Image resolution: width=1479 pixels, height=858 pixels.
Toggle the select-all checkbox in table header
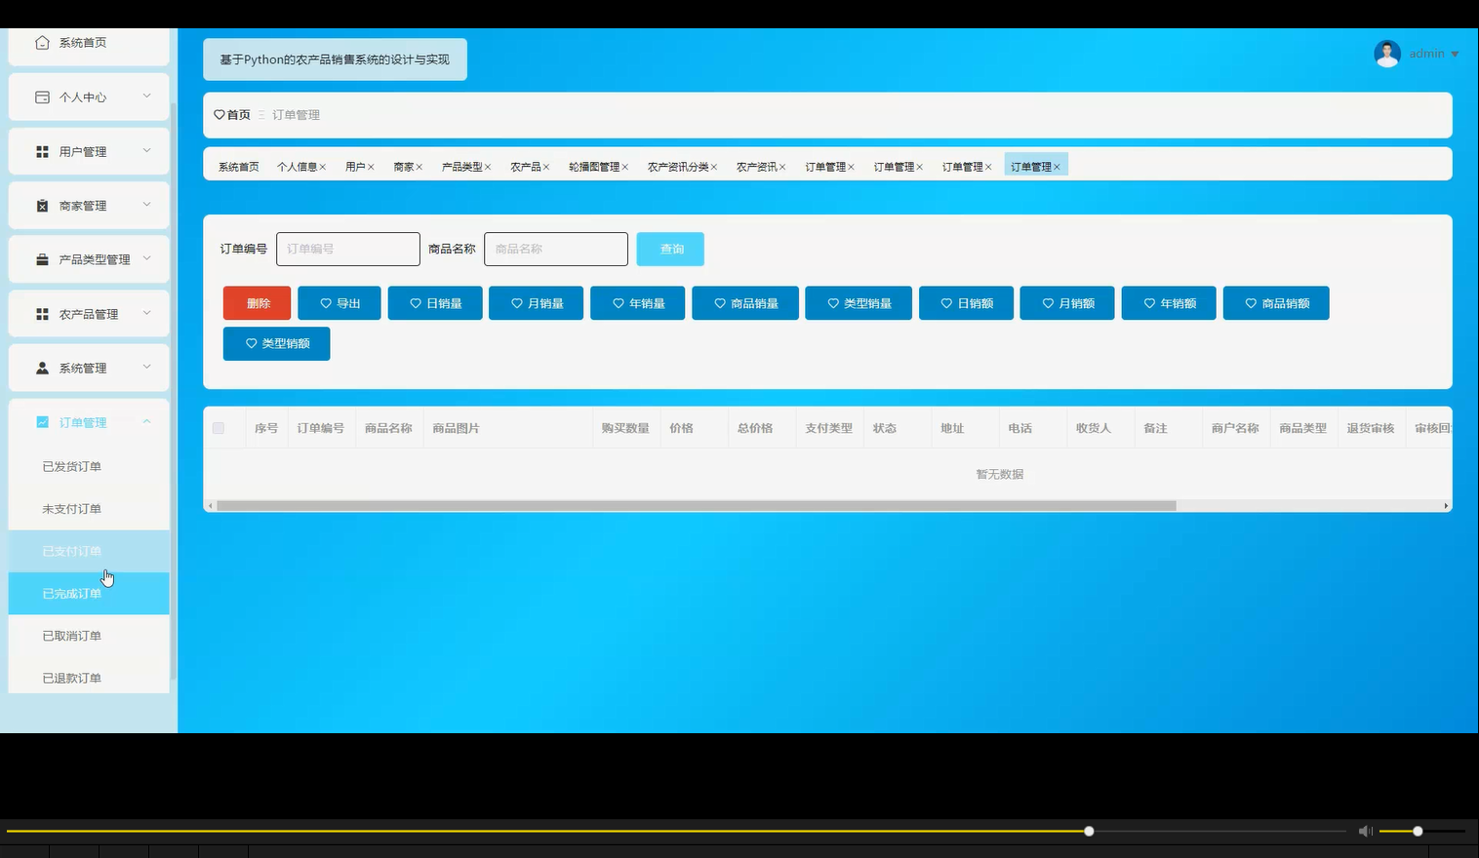pyautogui.click(x=219, y=427)
